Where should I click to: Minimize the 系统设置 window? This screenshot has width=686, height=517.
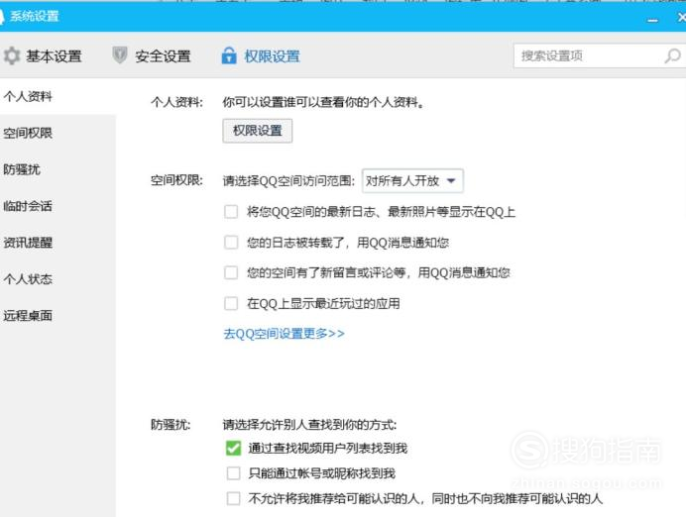652,19
